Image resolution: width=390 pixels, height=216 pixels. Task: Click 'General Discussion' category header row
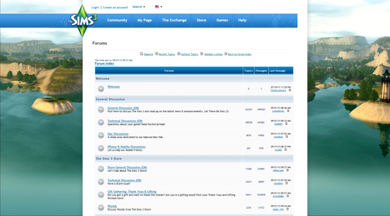pos(194,99)
